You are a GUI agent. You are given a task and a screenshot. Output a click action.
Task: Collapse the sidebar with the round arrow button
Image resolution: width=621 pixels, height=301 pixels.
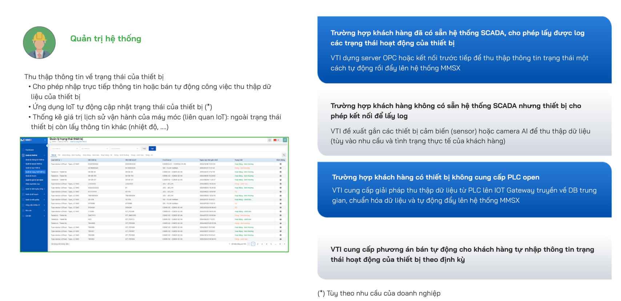[x=47, y=145]
